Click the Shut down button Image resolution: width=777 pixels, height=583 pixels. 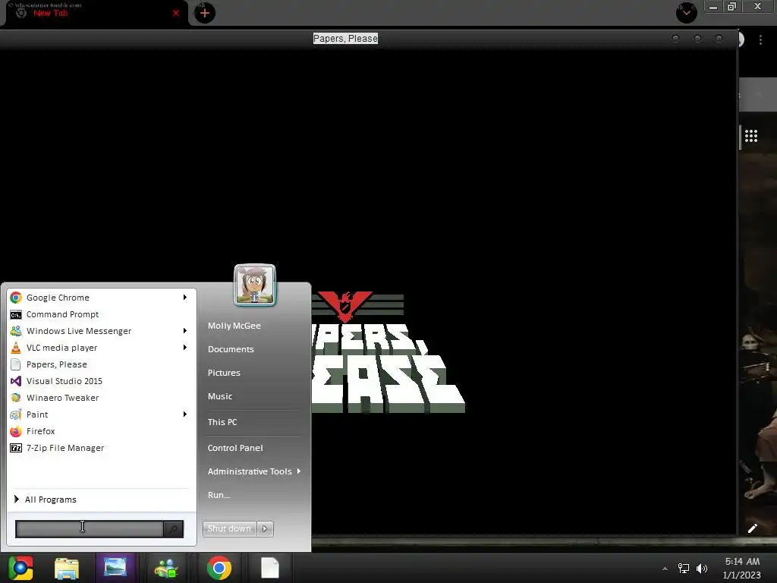pyautogui.click(x=229, y=529)
